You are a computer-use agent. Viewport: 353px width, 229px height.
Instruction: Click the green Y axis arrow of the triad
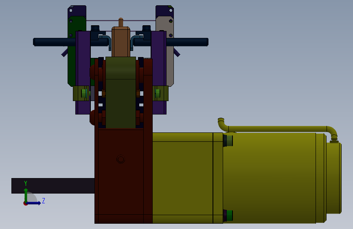pyautogui.click(x=26, y=195)
